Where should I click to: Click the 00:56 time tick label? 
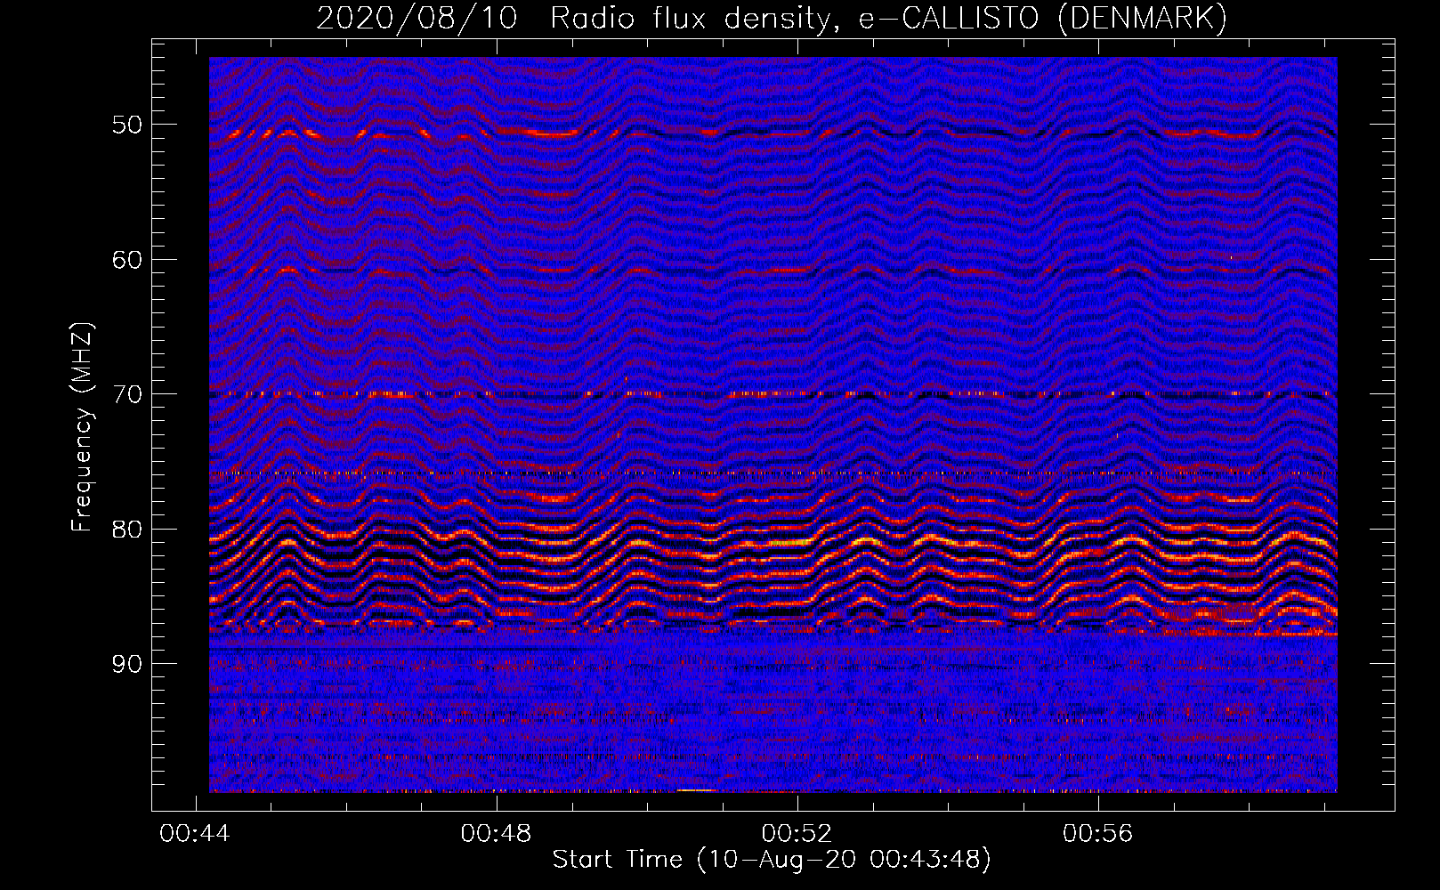click(1098, 834)
